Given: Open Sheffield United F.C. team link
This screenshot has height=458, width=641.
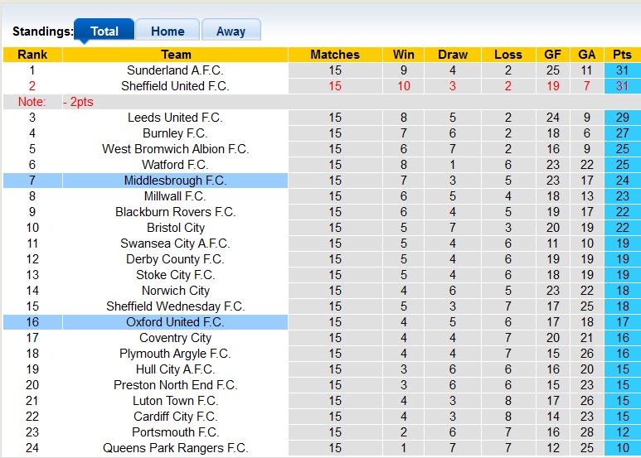Looking at the screenshot, I should pos(175,86).
